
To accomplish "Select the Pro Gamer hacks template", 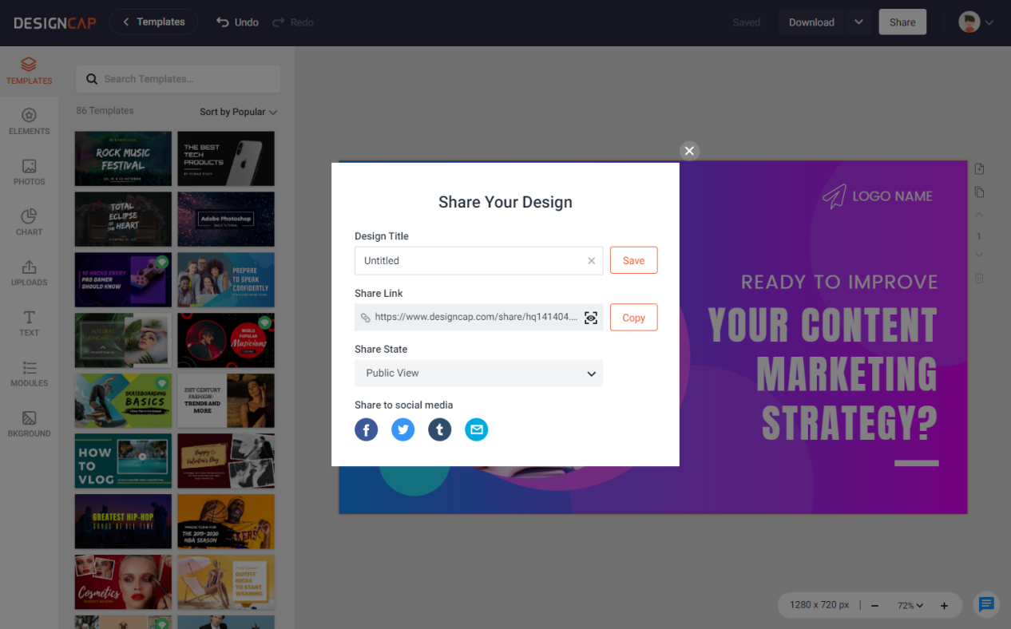I will pos(123,280).
